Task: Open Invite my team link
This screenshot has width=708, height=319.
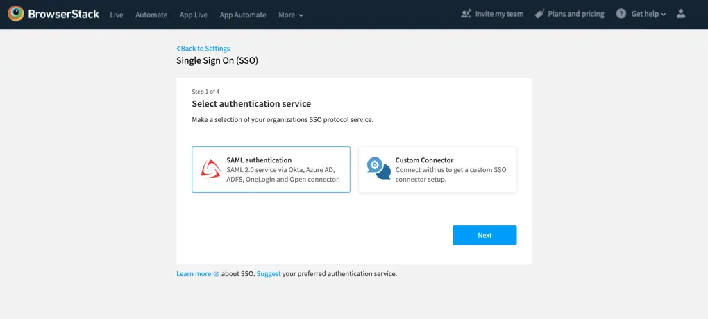Action: (499, 14)
